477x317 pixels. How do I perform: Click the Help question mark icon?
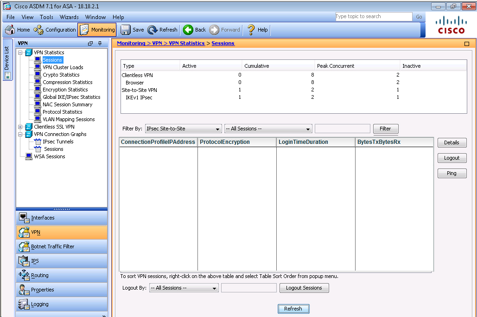[251, 30]
